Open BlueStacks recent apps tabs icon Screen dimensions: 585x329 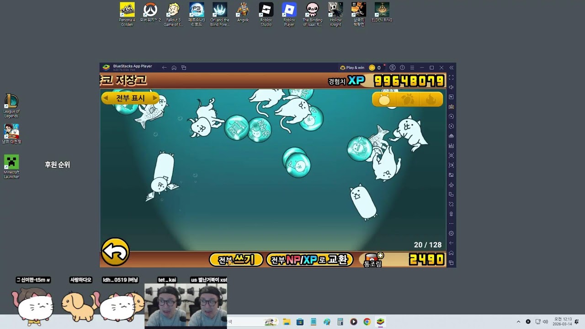tap(184, 68)
